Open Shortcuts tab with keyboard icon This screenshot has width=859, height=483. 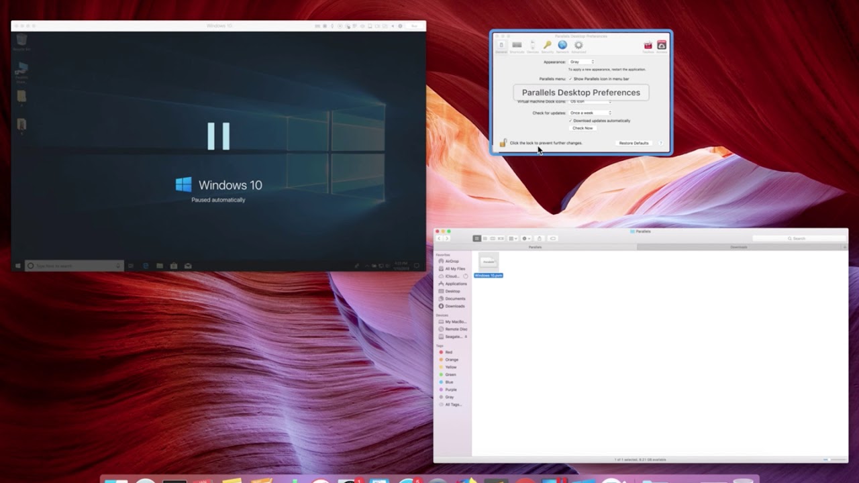pyautogui.click(x=517, y=46)
